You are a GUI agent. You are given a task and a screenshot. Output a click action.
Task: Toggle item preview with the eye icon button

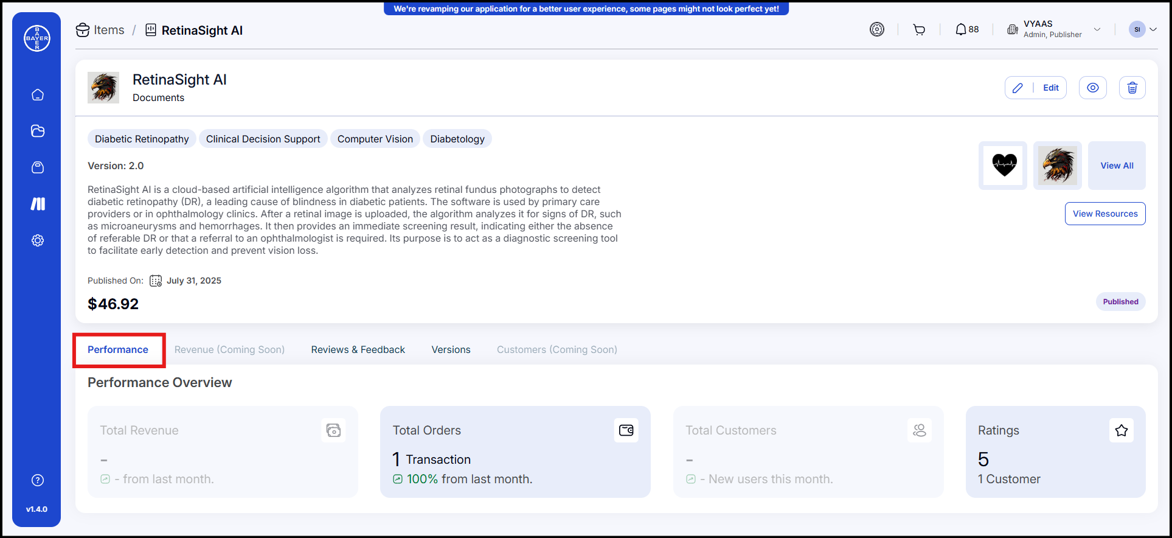(x=1093, y=88)
